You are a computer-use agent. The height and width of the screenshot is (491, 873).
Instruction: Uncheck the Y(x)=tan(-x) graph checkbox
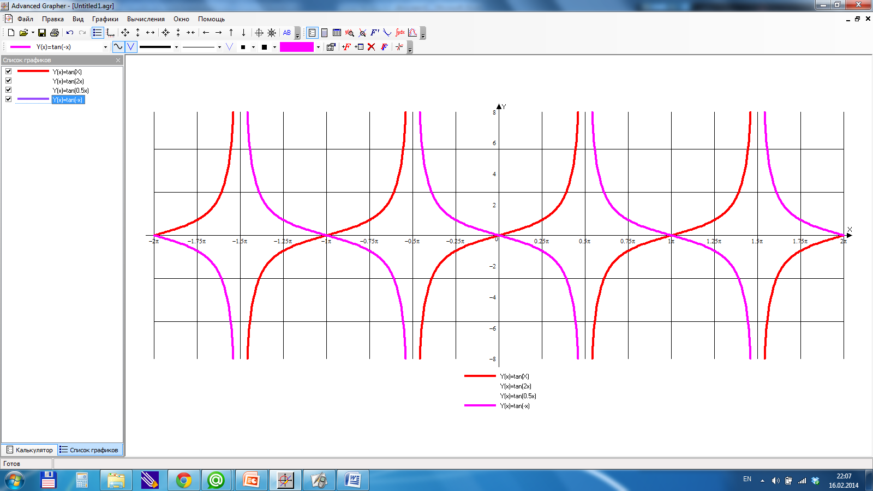[x=8, y=99]
